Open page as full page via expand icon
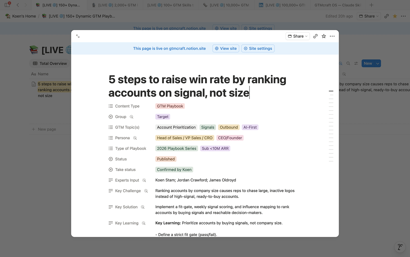The image size is (410, 257). tap(78, 36)
